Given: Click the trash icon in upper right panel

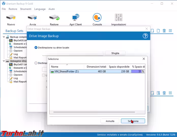Looking at the screenshot, I should [x=164, y=31].
